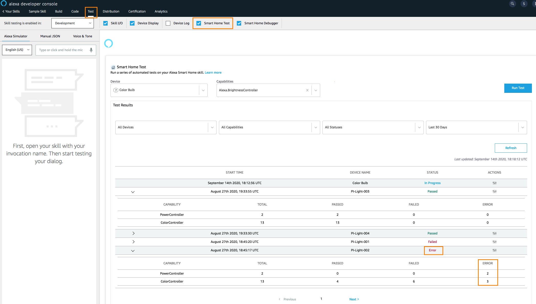Go to Next page of results
Screen dimensions: 536x304
(354, 299)
